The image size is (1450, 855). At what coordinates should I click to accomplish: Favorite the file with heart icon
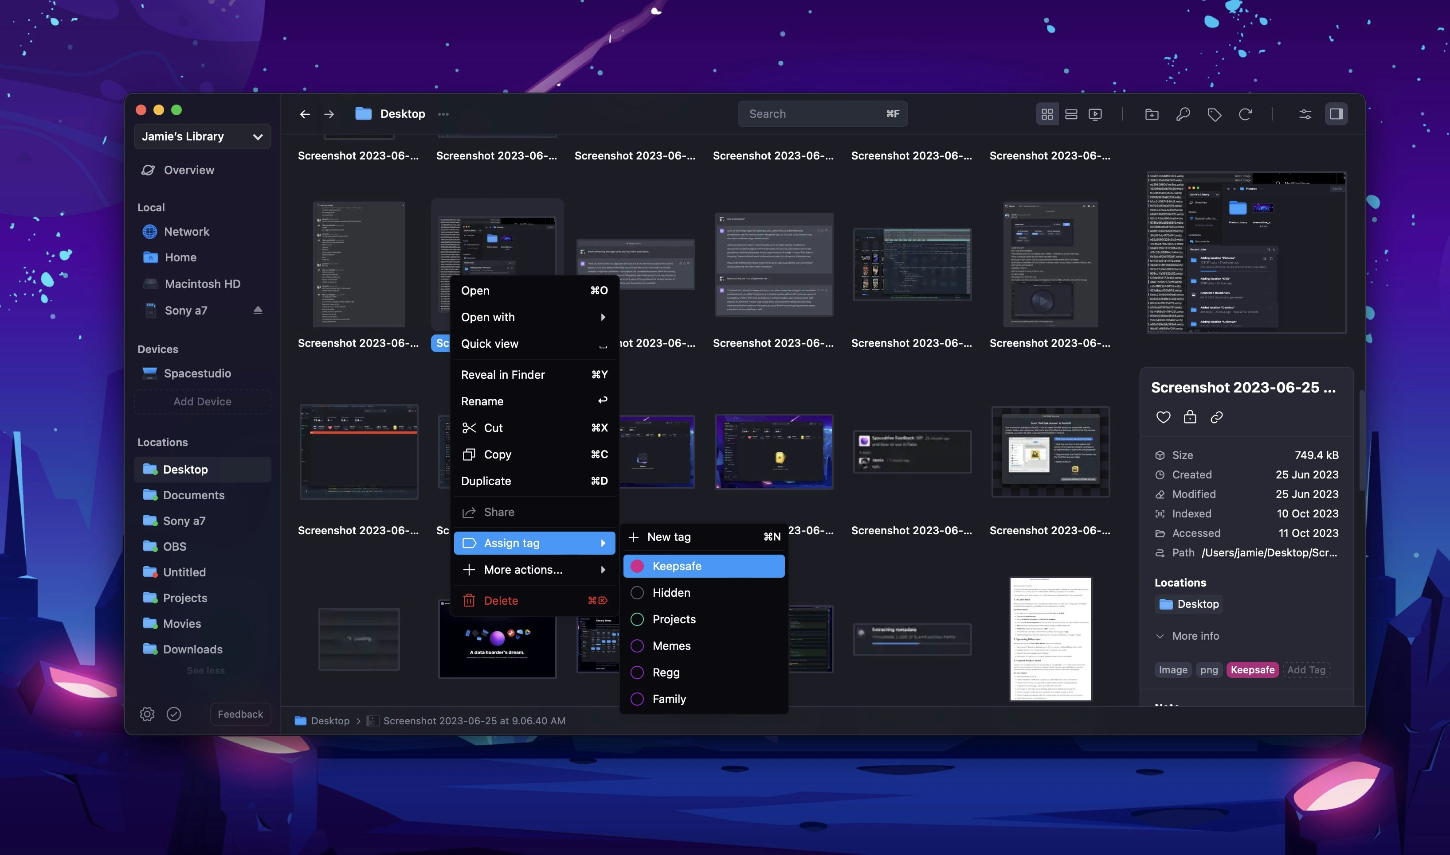click(1164, 417)
